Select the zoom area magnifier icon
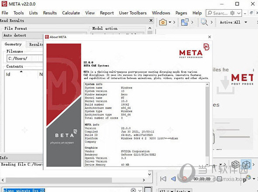Screen dimensions: 258x192 pyautogui.click(x=204, y=22)
